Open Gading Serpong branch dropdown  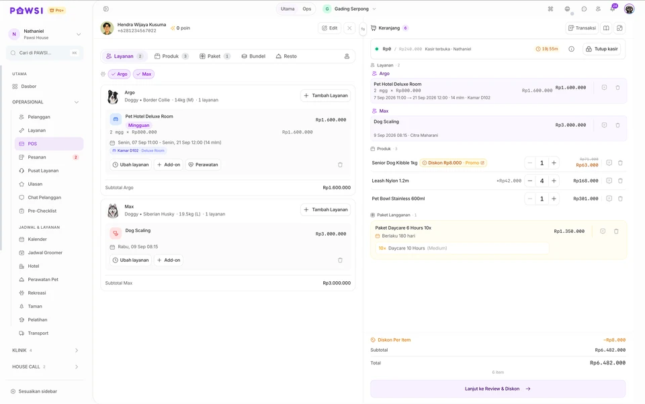(349, 9)
